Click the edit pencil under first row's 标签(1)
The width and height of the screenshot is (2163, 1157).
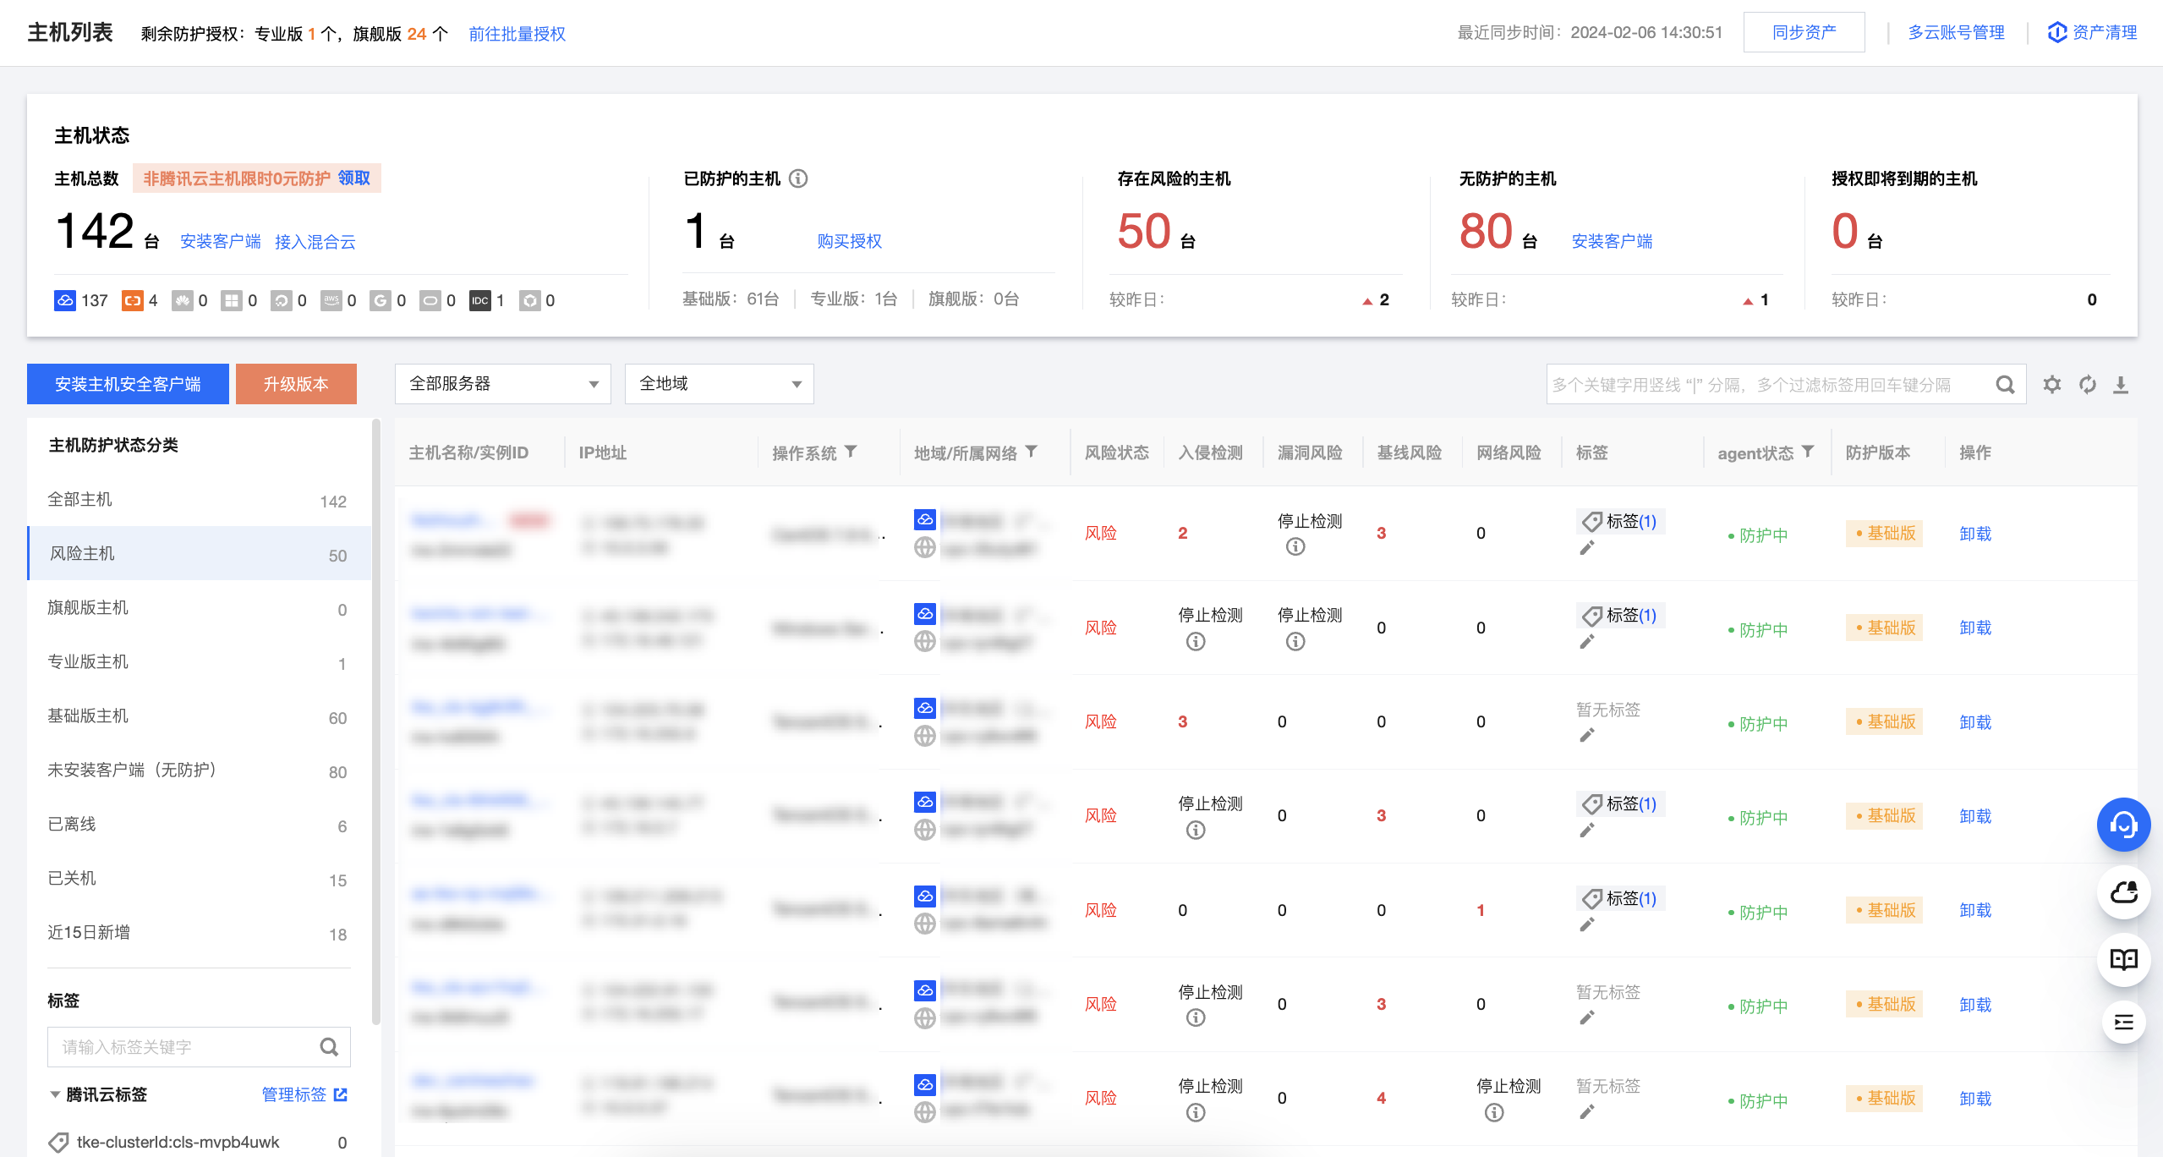coord(1587,548)
